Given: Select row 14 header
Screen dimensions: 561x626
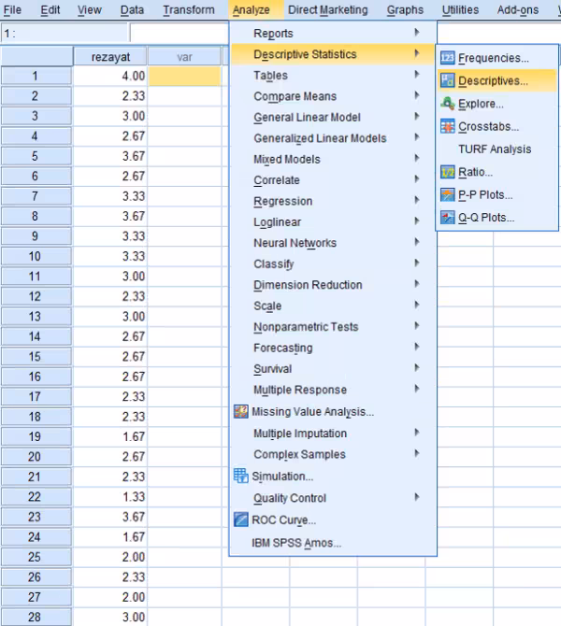Looking at the screenshot, I should [x=36, y=336].
